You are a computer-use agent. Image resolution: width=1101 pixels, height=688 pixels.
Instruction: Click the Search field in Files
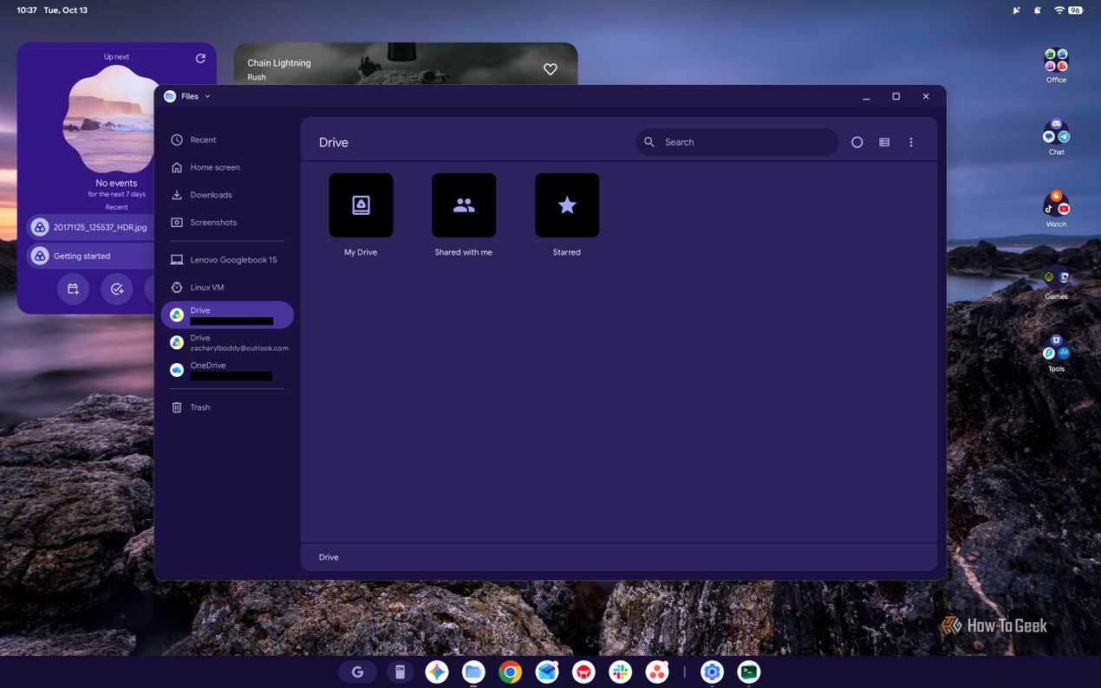coord(737,142)
